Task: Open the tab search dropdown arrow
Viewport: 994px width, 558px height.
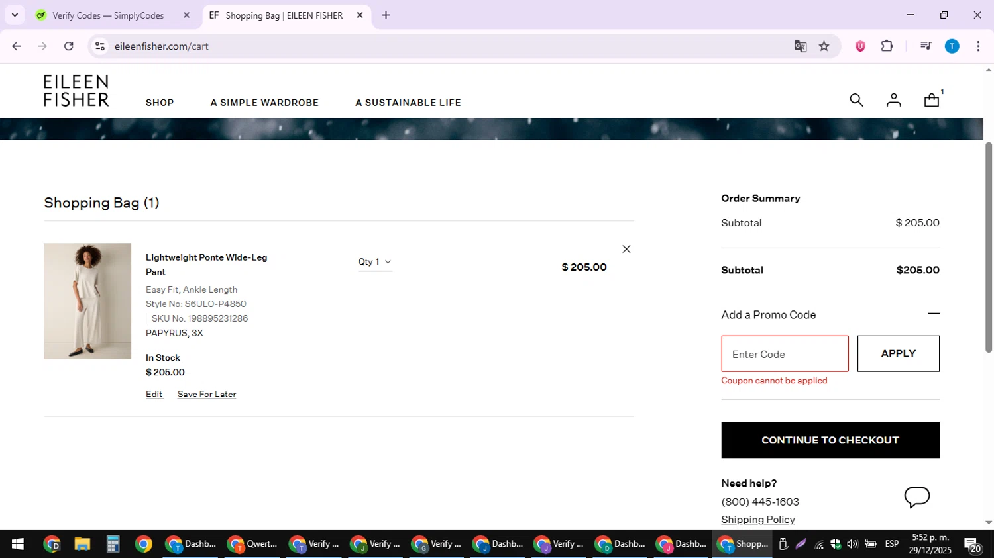Action: pos(15,15)
